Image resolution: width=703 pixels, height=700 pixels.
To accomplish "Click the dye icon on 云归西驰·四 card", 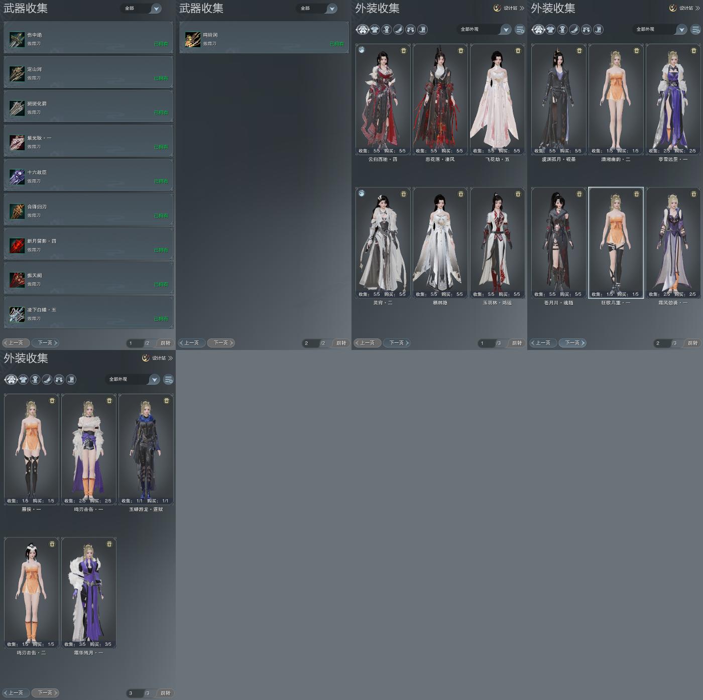I will pyautogui.click(x=362, y=50).
